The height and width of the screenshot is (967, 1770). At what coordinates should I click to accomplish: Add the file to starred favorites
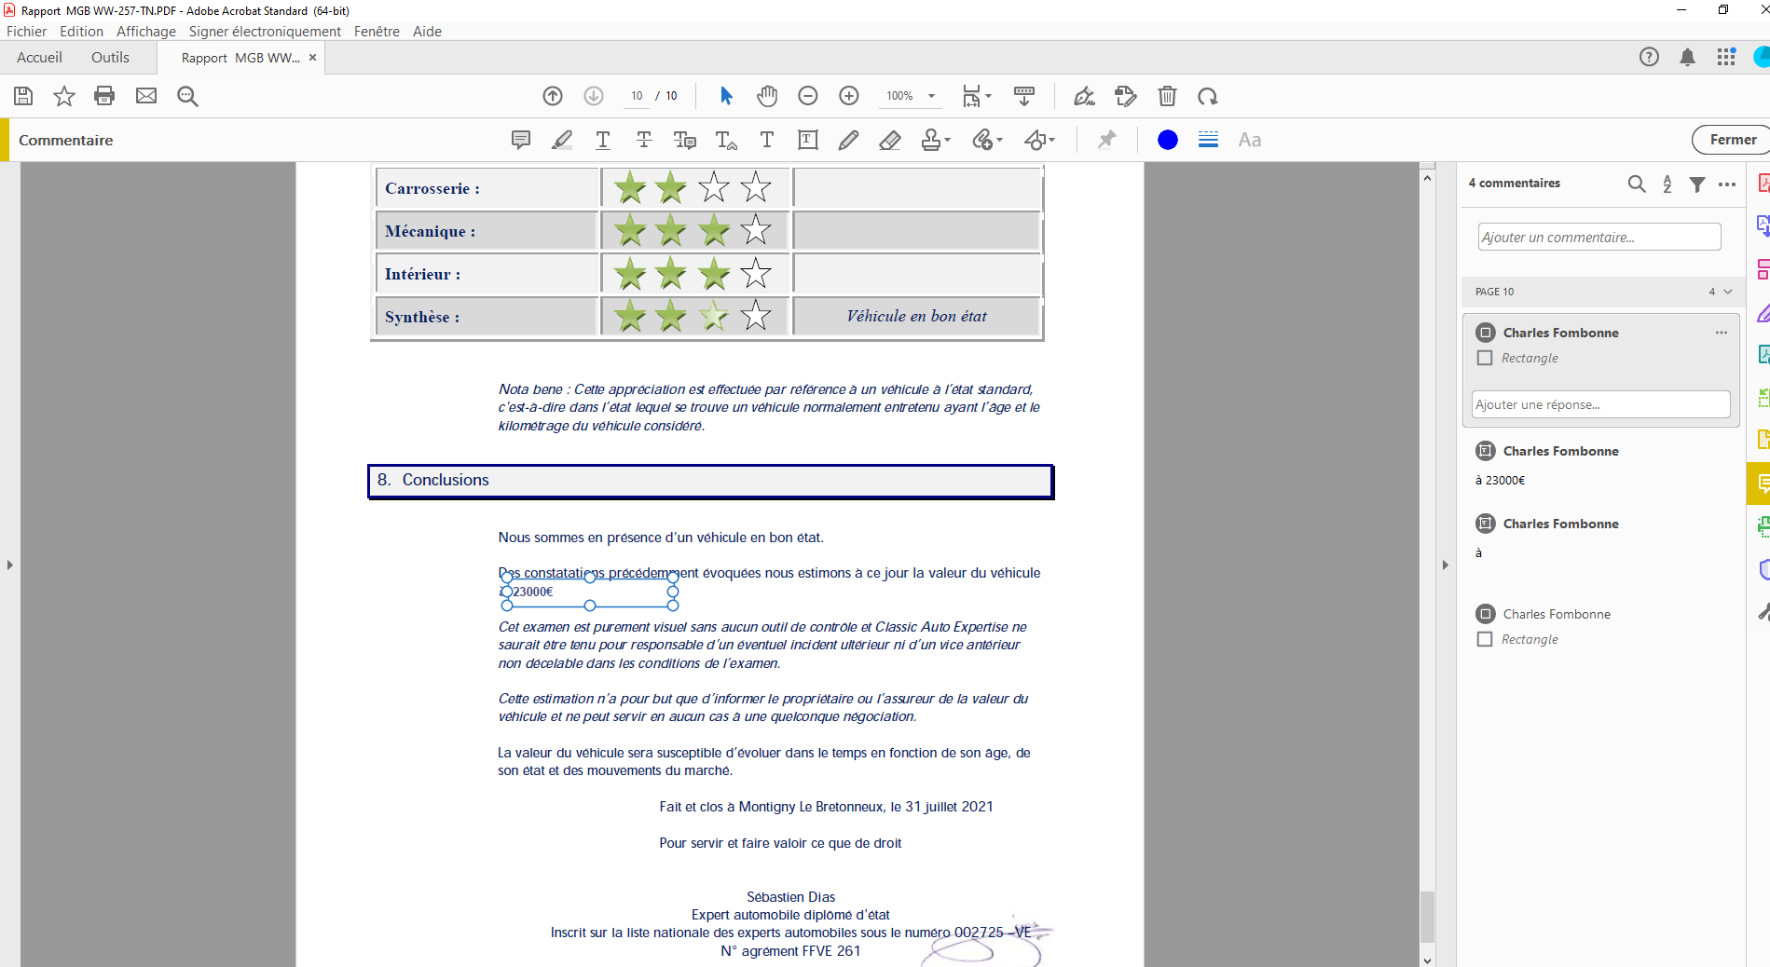pyautogui.click(x=64, y=96)
